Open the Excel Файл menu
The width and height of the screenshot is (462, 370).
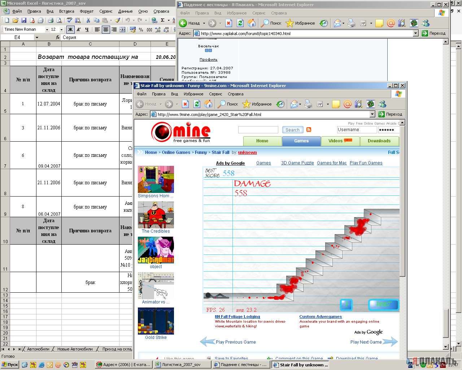point(17,11)
